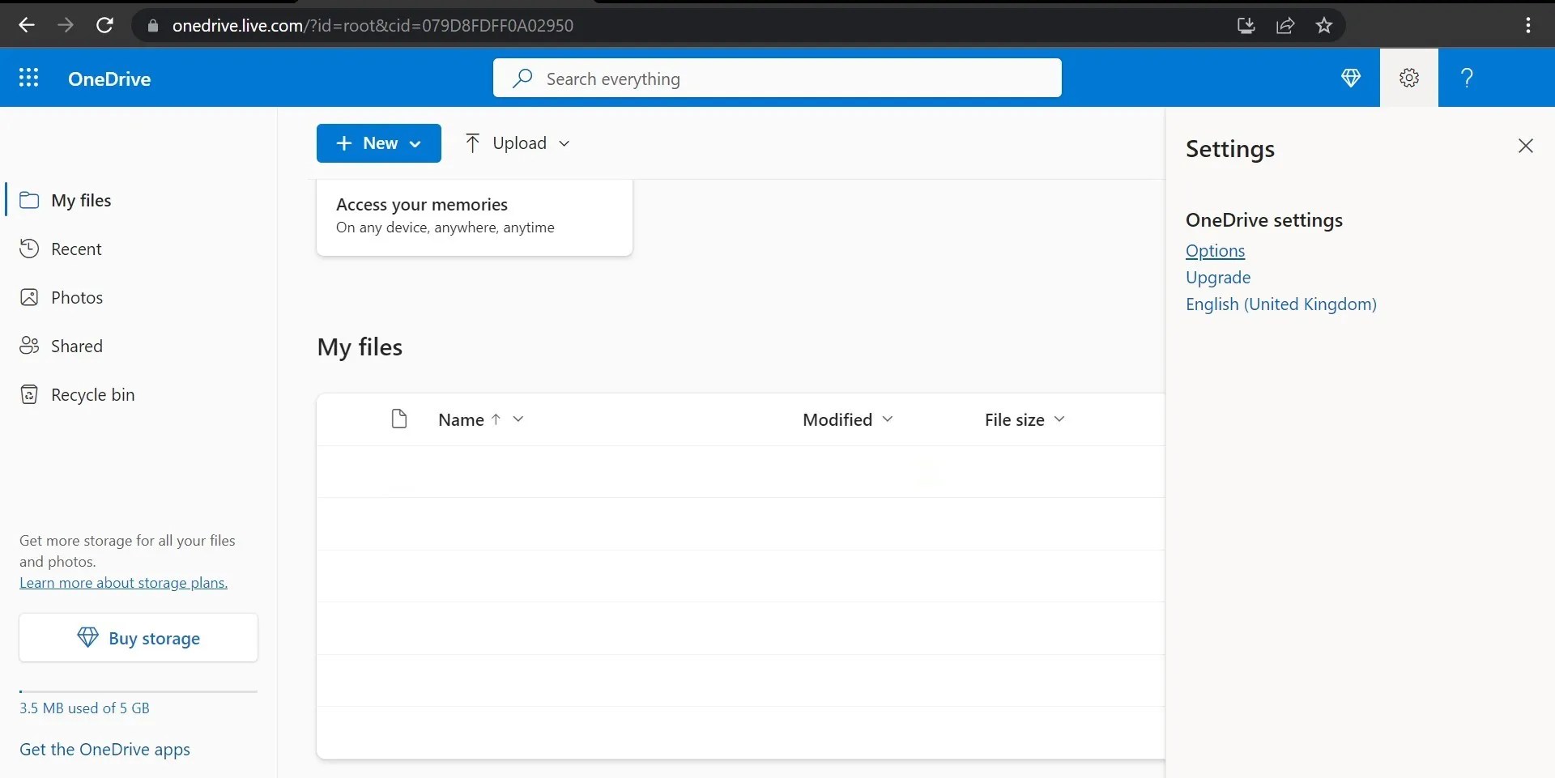Click the install app icon in address bar
Screen dimensions: 1555x778
click(x=1246, y=25)
